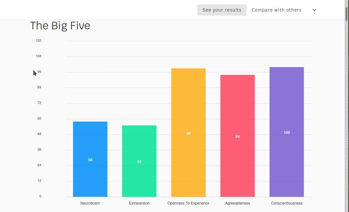
Task: Click the 58 value inside blue bar
Action: [90, 160]
